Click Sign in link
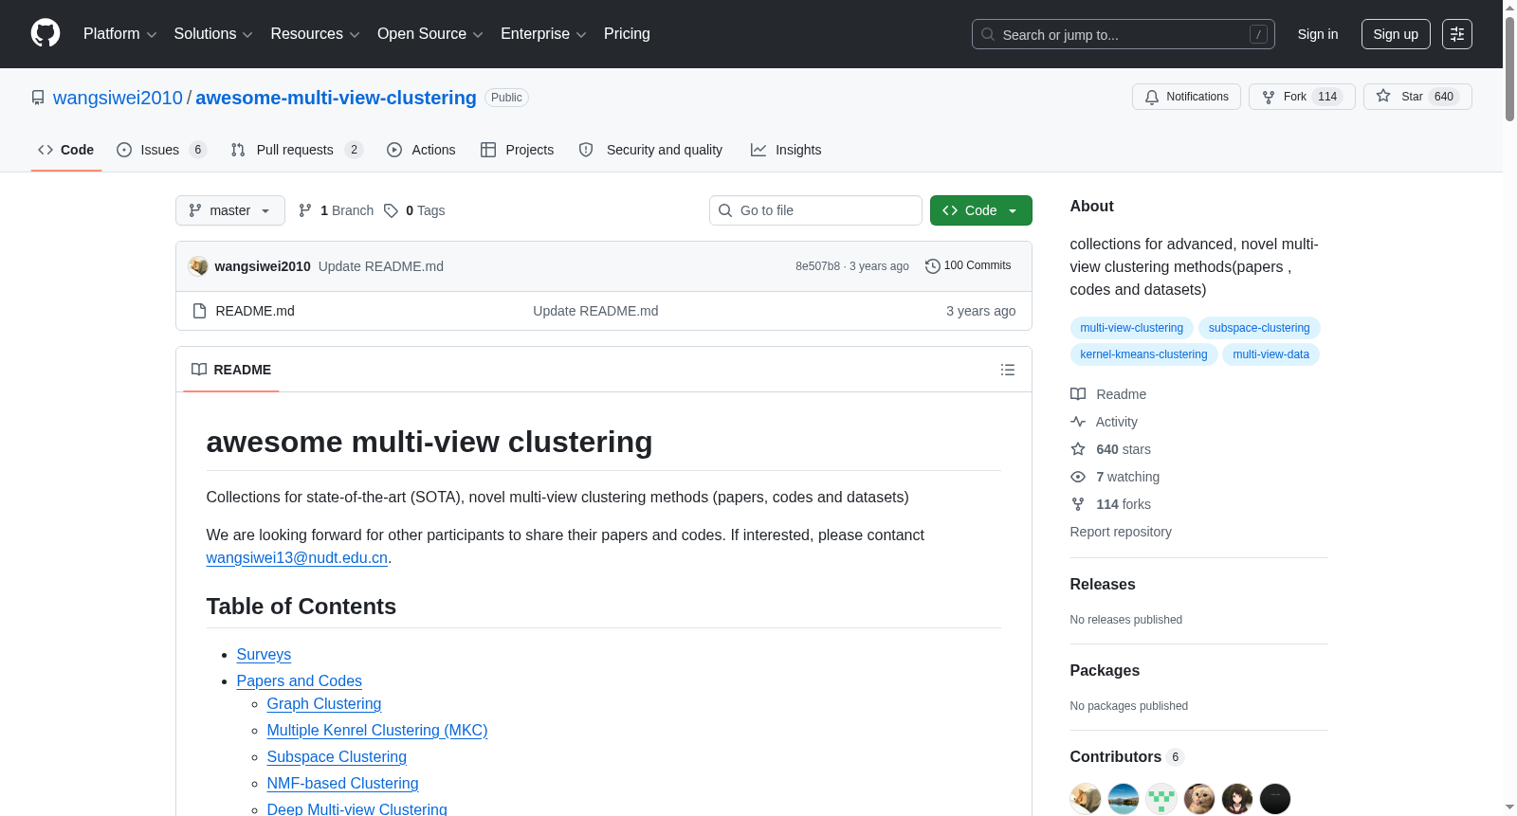This screenshot has width=1517, height=816. click(1318, 34)
